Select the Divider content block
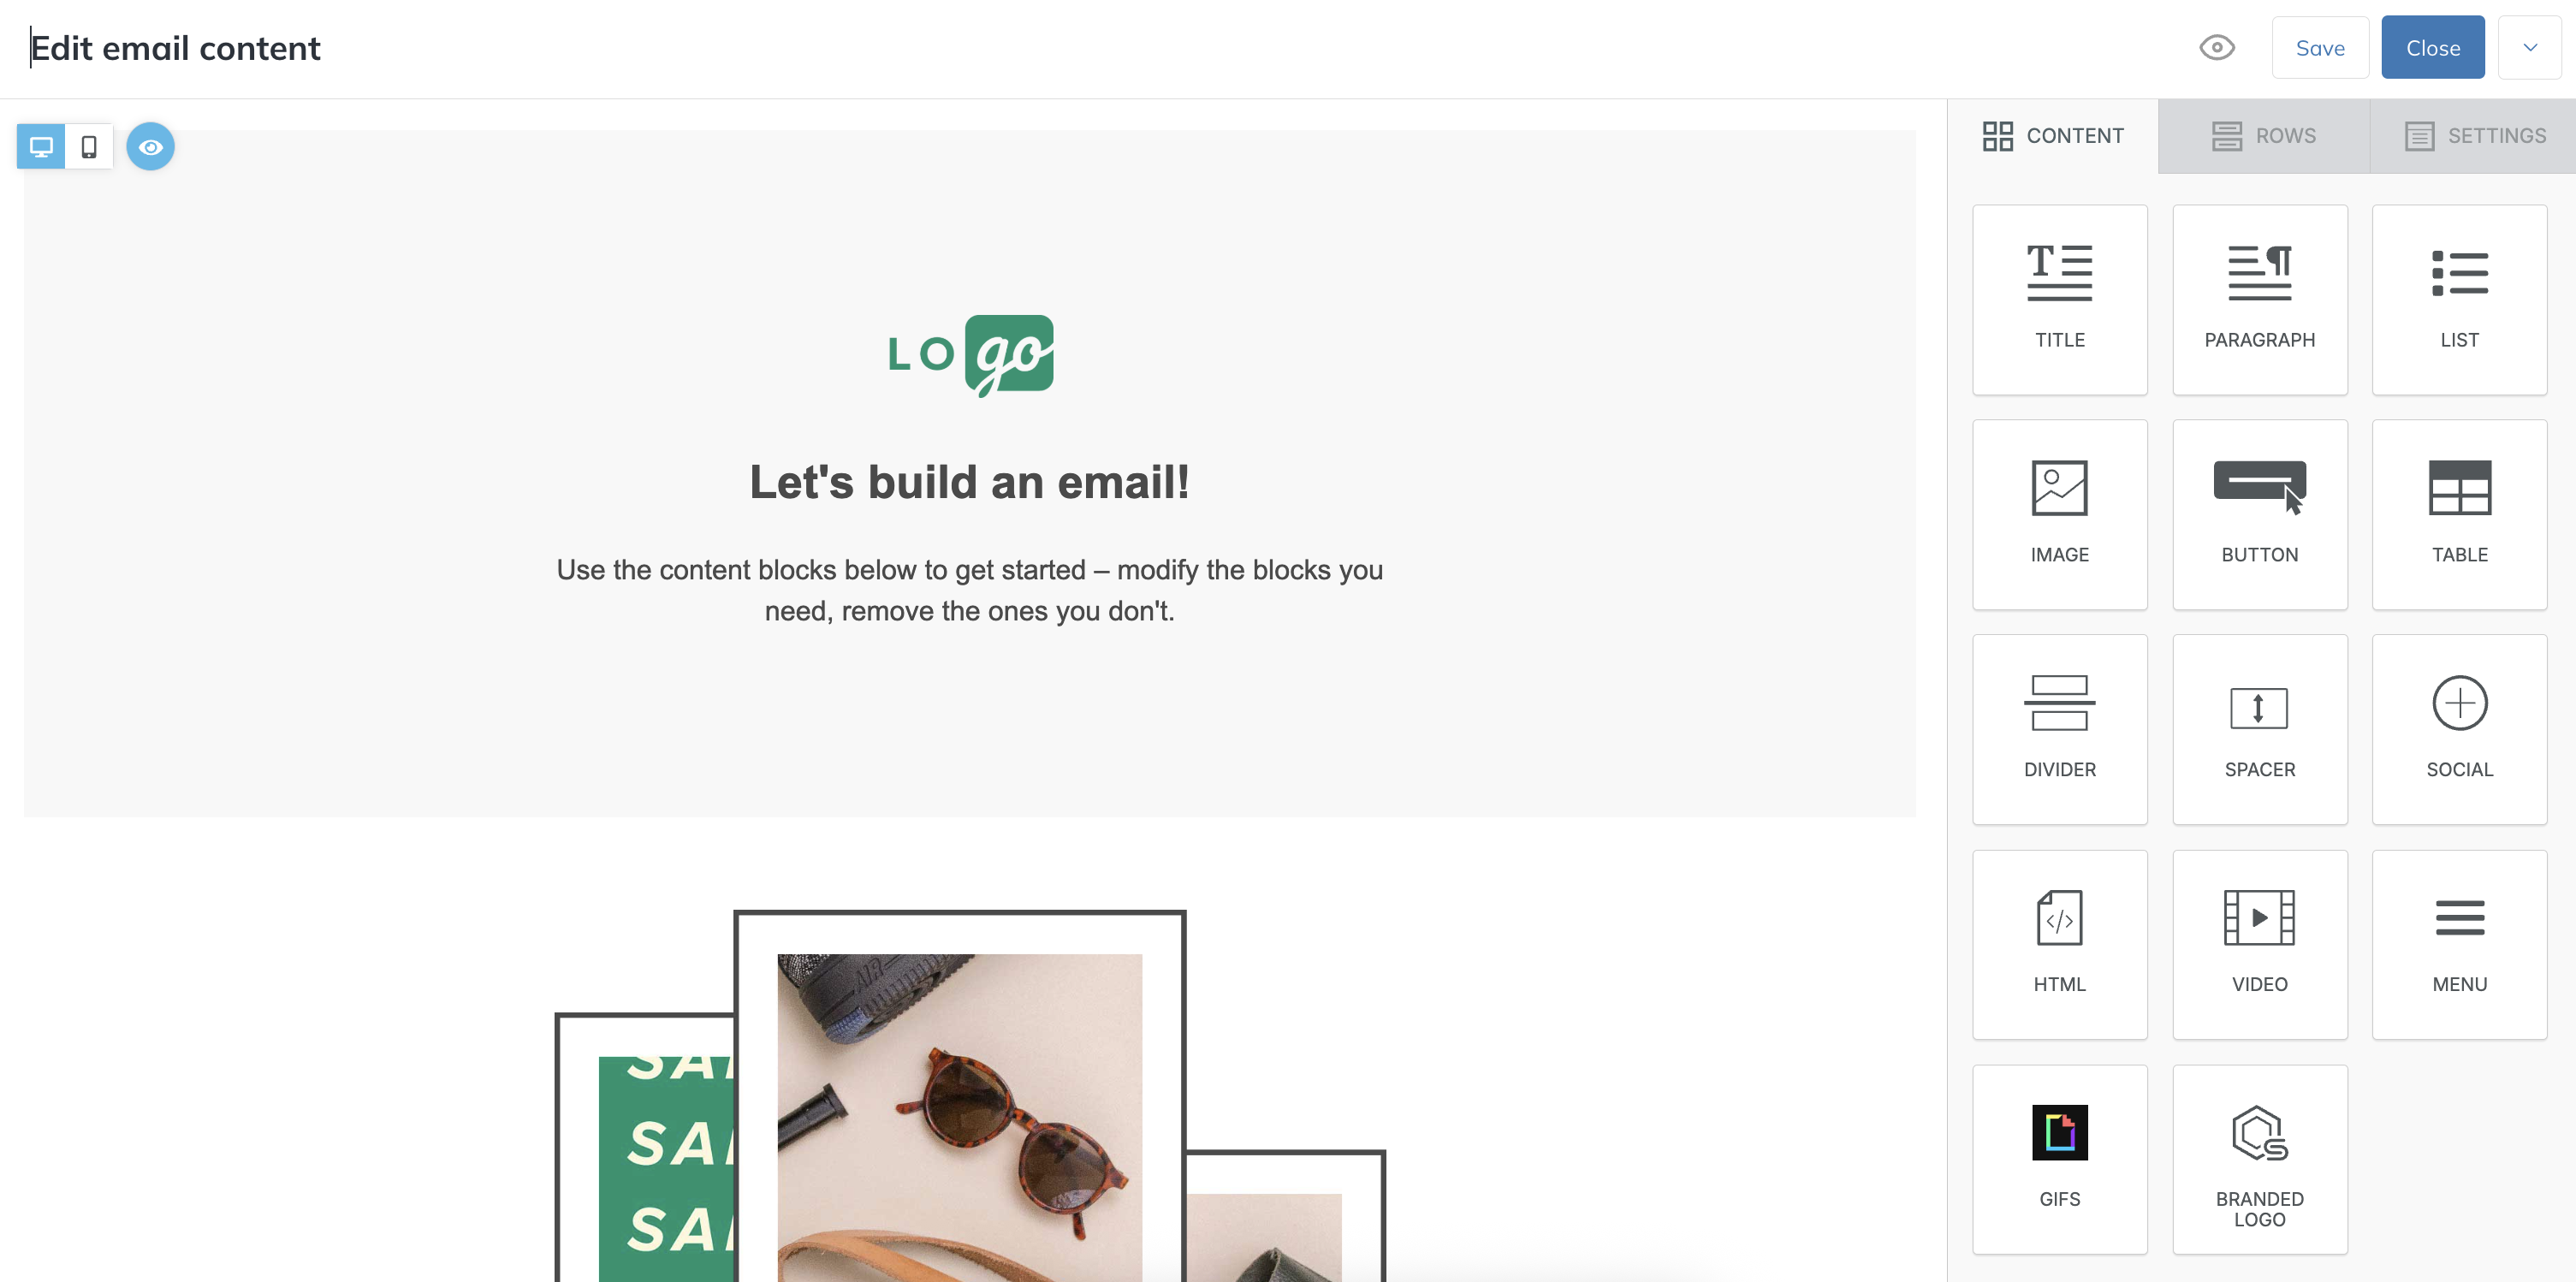This screenshot has height=1282, width=2576. 2059,730
